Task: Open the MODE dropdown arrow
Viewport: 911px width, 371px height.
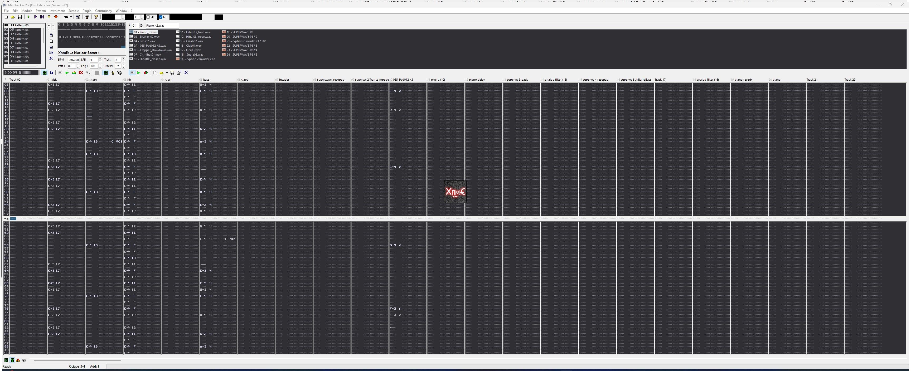Action: (x=71, y=17)
